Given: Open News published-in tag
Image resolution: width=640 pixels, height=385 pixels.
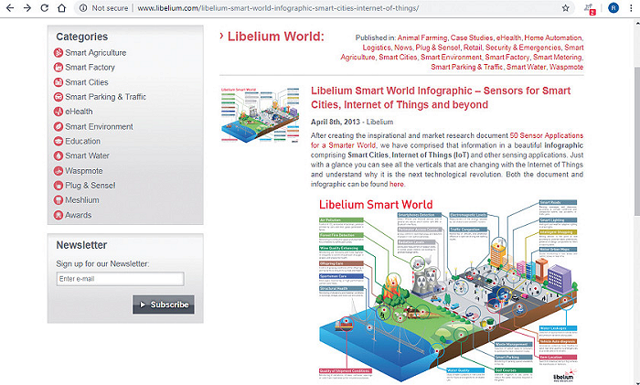Looking at the screenshot, I should coord(403,48).
